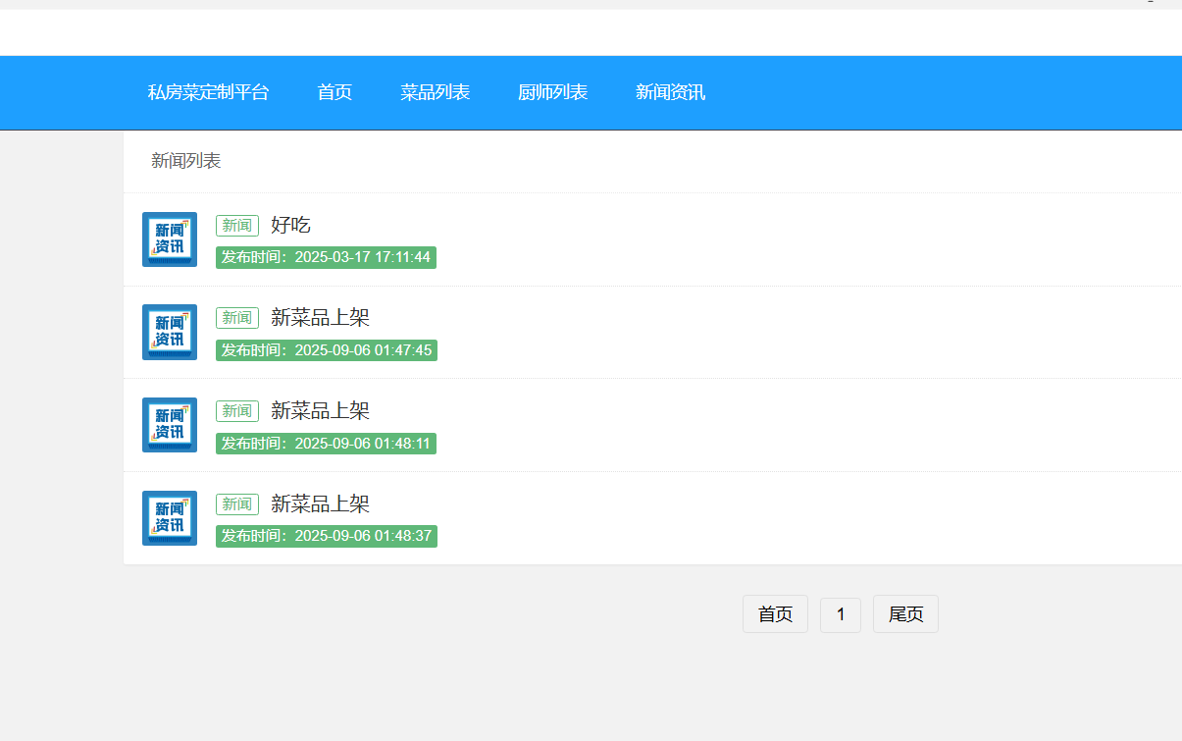Jump to last page with 尾页 button
The width and height of the screenshot is (1182, 741).
905,614
